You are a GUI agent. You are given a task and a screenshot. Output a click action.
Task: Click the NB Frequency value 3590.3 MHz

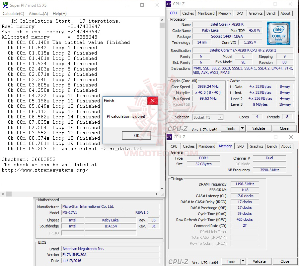tap(269, 170)
